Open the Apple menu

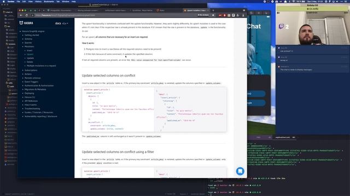4,1
